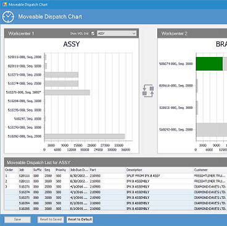Click the Save button

pyautogui.click(x=17, y=219)
